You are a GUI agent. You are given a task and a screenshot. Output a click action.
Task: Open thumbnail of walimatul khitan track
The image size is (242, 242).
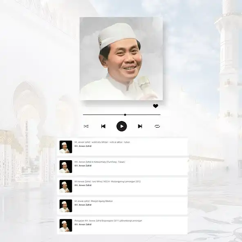[x=66, y=147]
